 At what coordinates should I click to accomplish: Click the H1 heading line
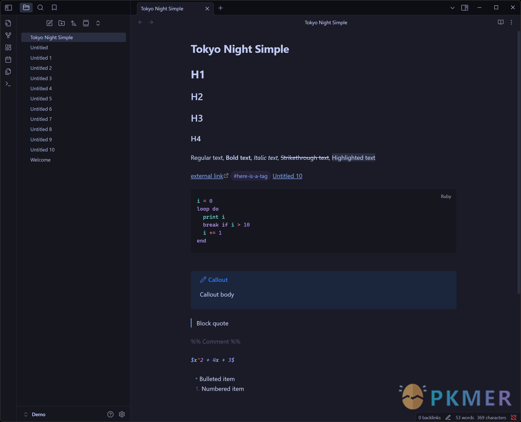click(x=198, y=75)
